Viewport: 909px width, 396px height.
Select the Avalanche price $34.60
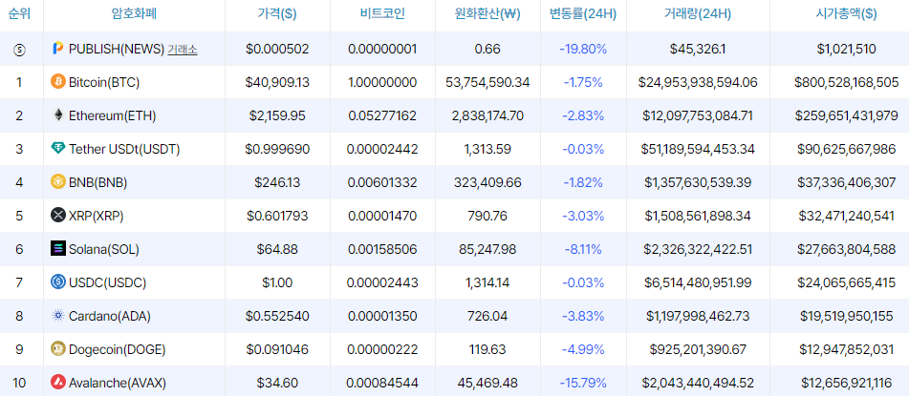tap(277, 383)
